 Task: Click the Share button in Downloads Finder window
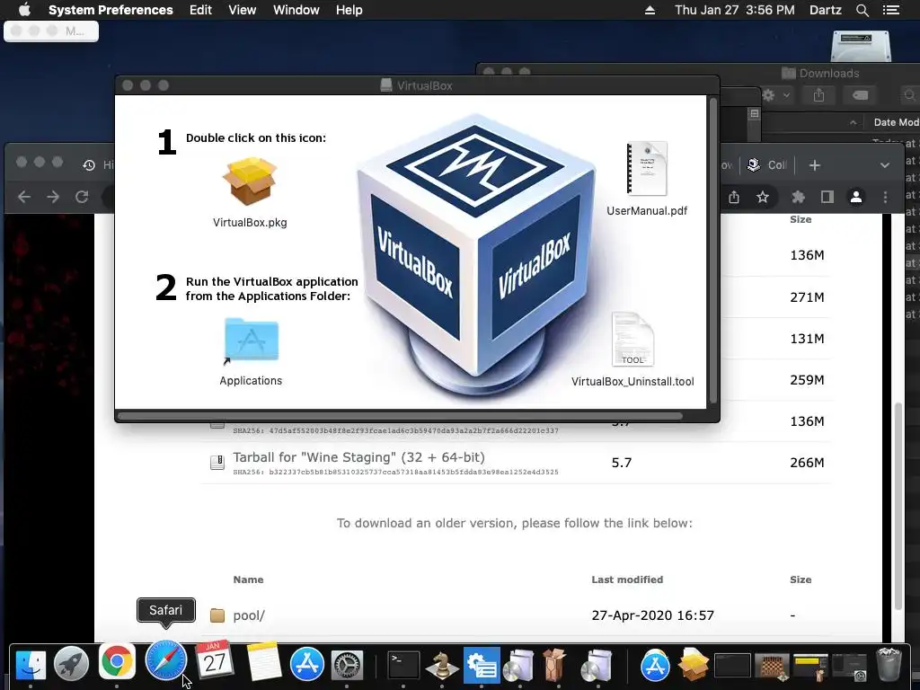819,95
